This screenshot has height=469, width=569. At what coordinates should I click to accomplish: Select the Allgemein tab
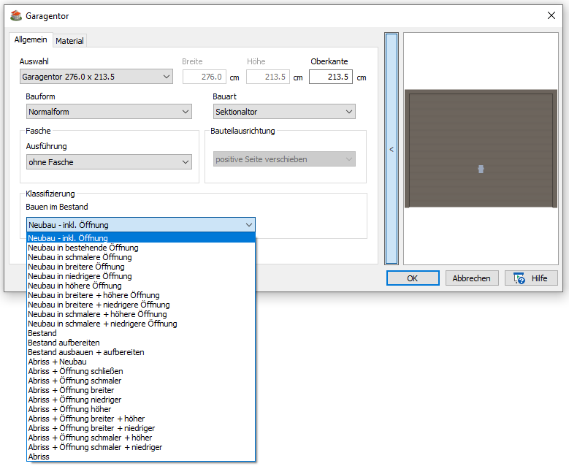tap(31, 40)
